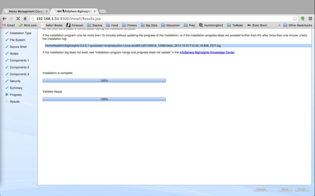Open the Mint.com bookmark

28,25
